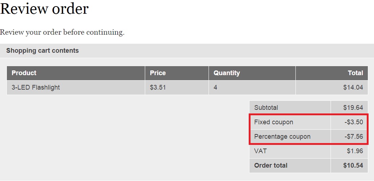
Task: Select the -$7.56 percentage discount amount
Action: pyautogui.click(x=354, y=137)
